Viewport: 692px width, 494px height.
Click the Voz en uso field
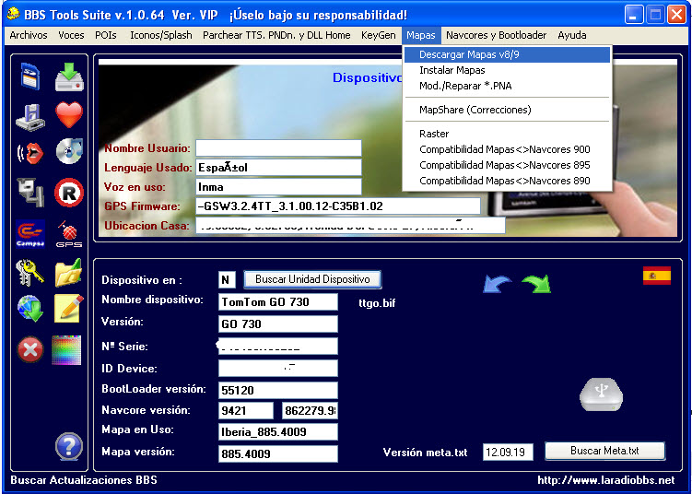click(278, 187)
